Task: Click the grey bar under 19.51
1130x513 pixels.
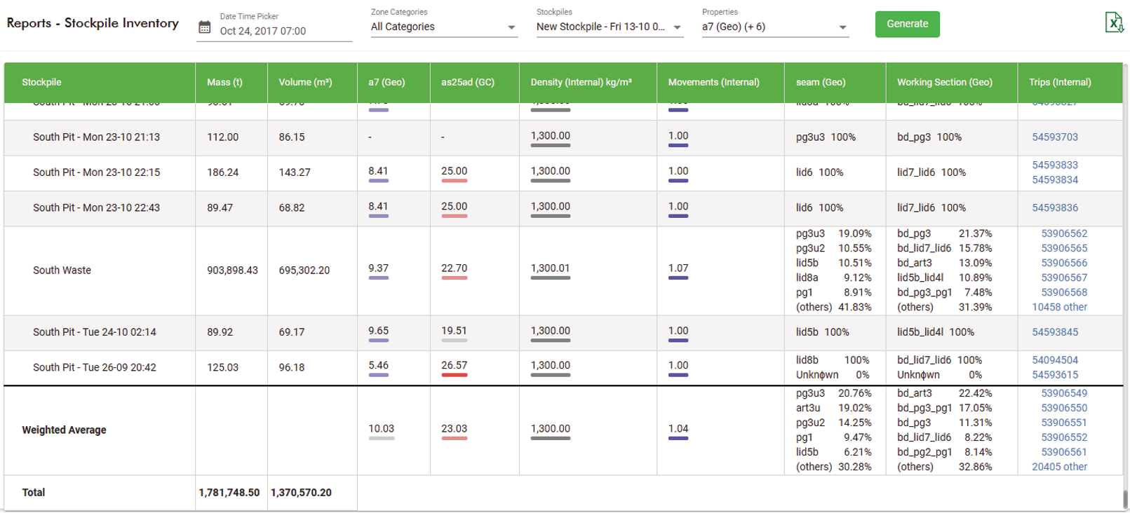Action: click(x=455, y=341)
